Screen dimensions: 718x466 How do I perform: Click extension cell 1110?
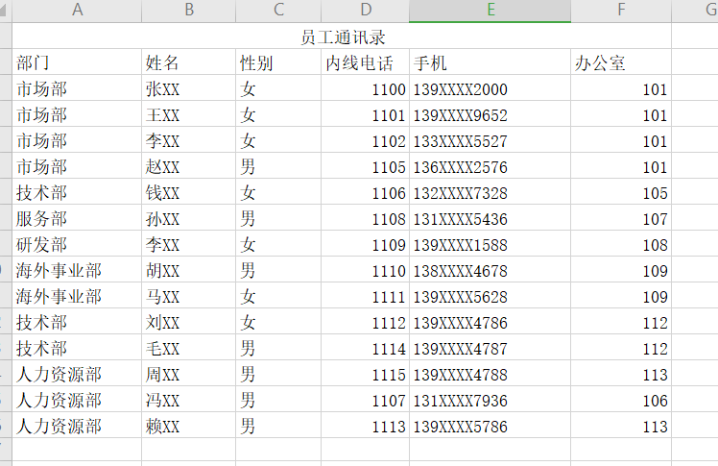tap(366, 269)
